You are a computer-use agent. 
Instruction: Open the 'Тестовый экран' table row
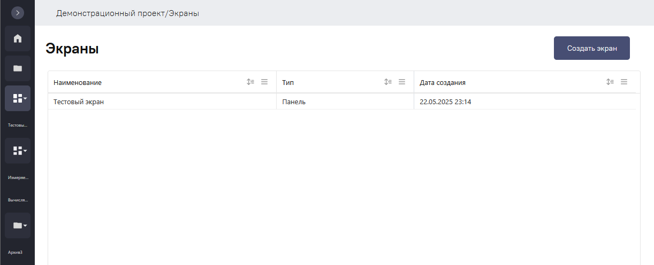[x=342, y=102]
